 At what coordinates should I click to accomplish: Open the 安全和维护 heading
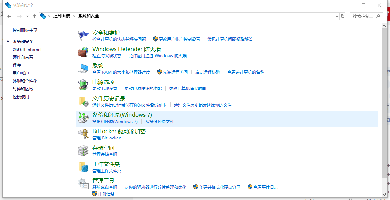[x=106, y=33]
